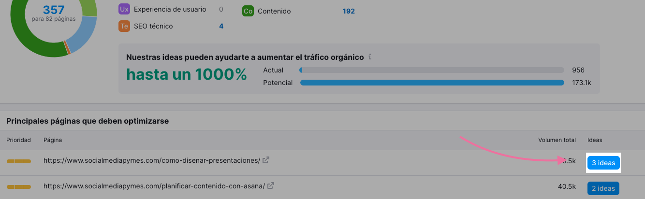The width and height of the screenshot is (645, 199).
Task: Click the 357 total ideas number
Action: point(53,10)
